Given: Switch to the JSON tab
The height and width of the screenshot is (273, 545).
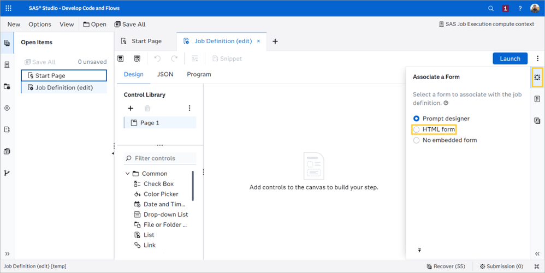Looking at the screenshot, I should tap(165, 74).
